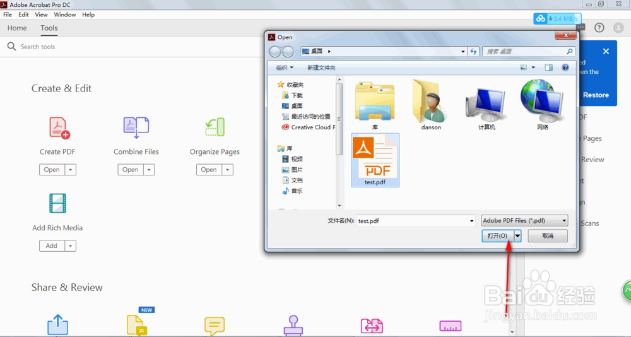Select the purple Measure ruler icon
This screenshot has height=337, width=631.
point(451,326)
